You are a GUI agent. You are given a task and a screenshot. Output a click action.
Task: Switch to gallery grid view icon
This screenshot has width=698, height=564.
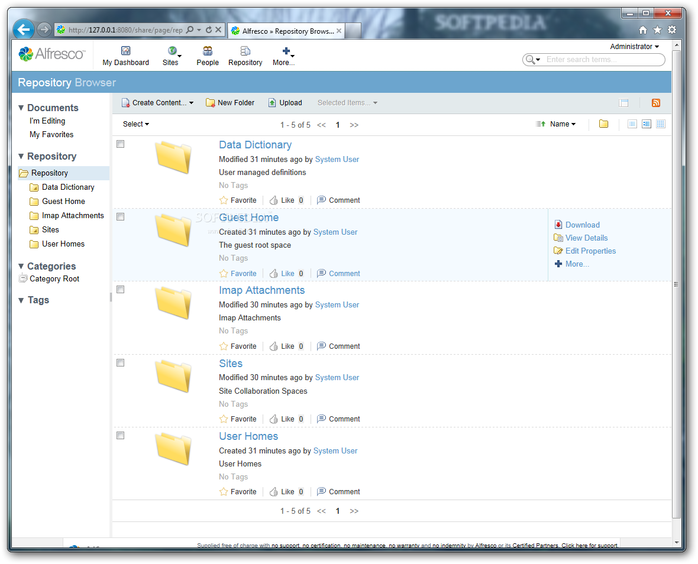[661, 124]
